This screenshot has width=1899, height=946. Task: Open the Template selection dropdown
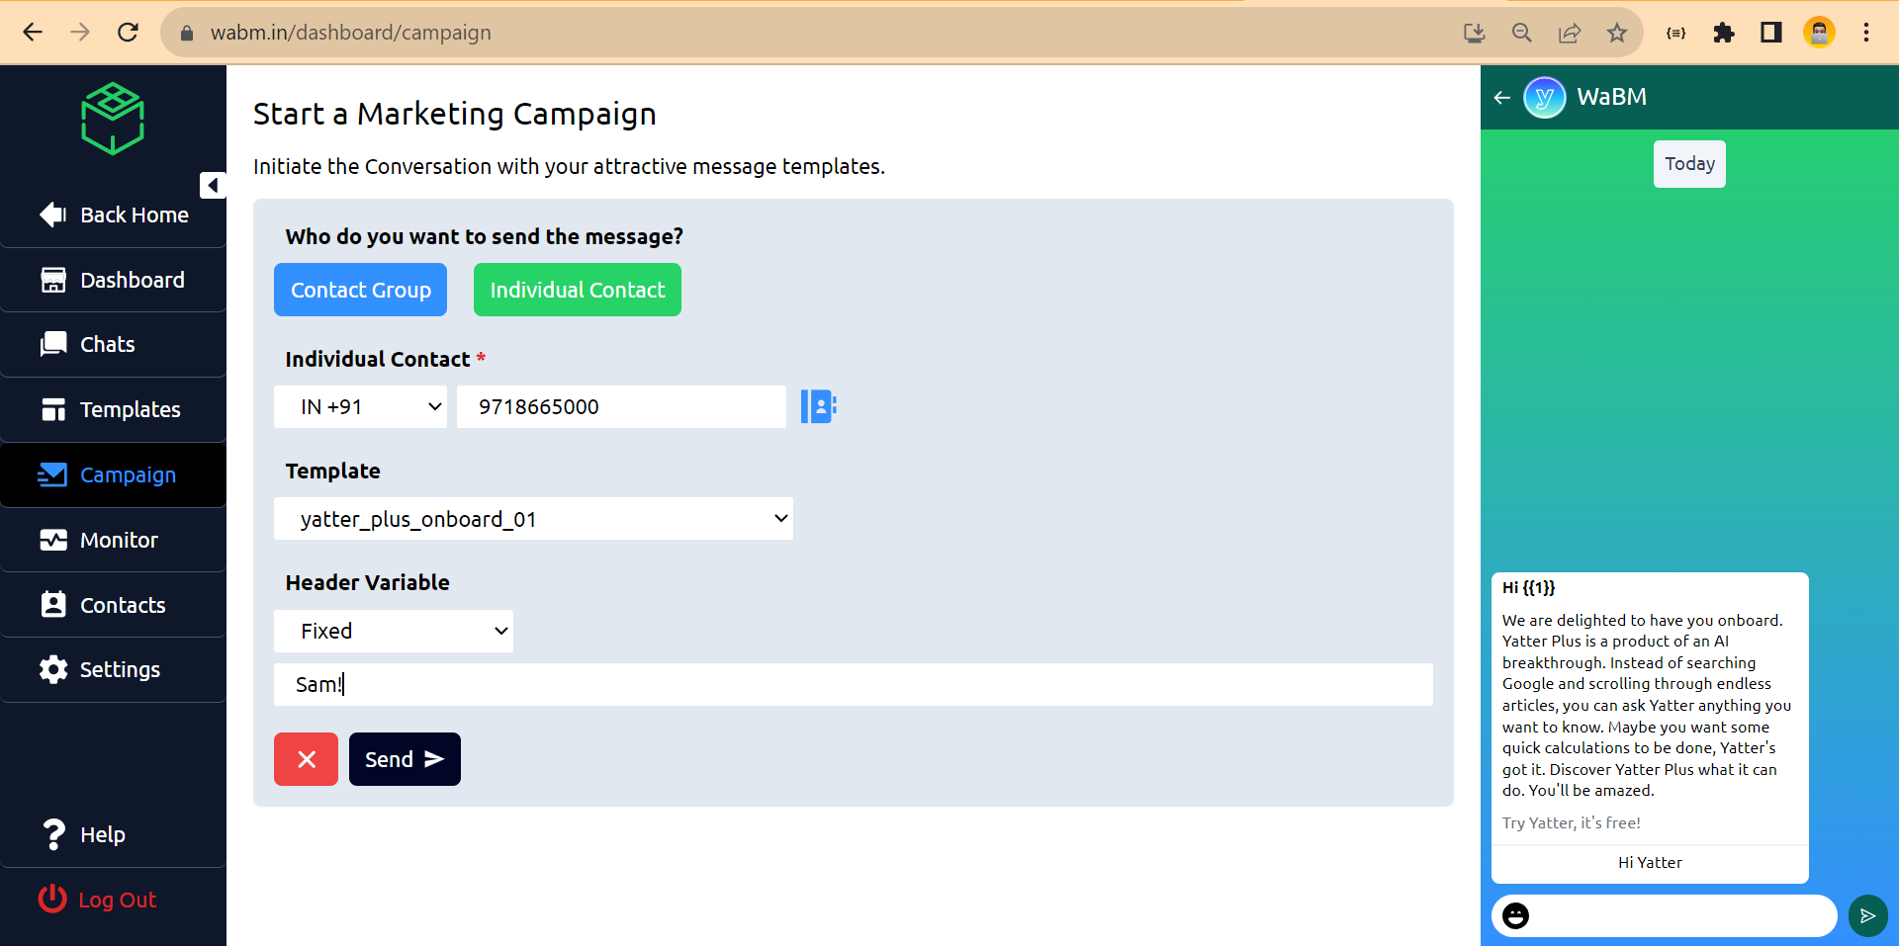click(533, 519)
